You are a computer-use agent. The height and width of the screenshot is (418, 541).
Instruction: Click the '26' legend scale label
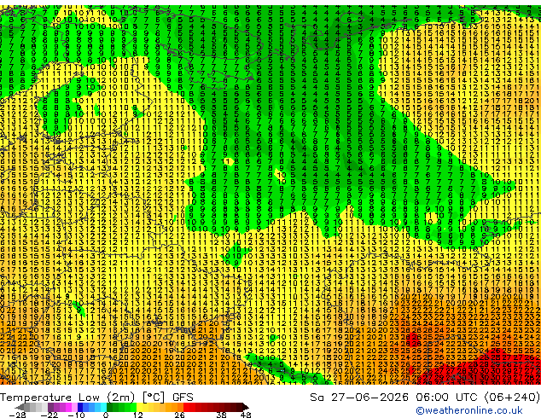179,415
